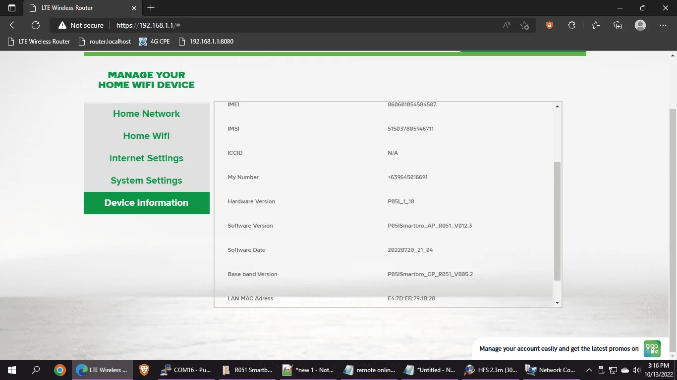Viewport: 677px width, 380px height.
Task: Switch to COM16 PuTTY taskbar window
Action: click(x=186, y=370)
